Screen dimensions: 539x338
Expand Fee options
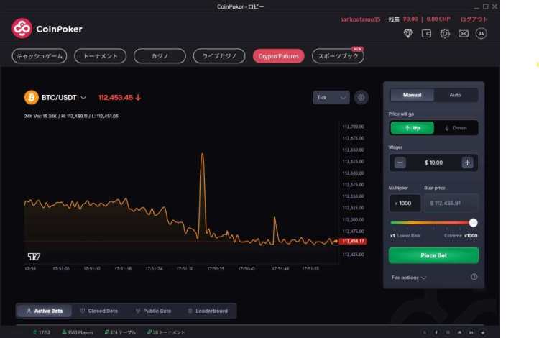(409, 278)
